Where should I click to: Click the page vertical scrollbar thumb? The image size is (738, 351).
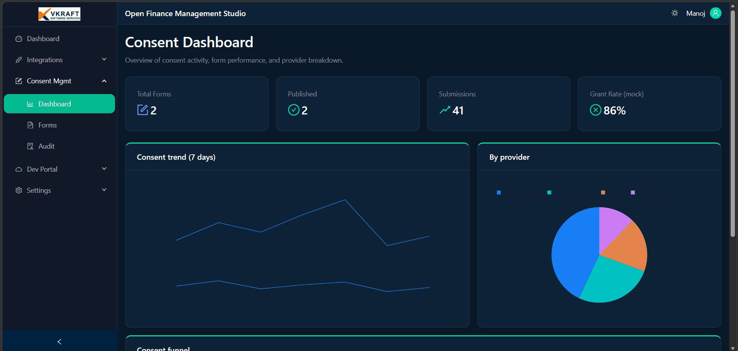point(733,123)
